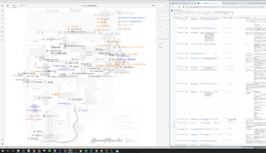Select the Ellipse tool
The height and width of the screenshot is (153, 266).
(2, 19)
